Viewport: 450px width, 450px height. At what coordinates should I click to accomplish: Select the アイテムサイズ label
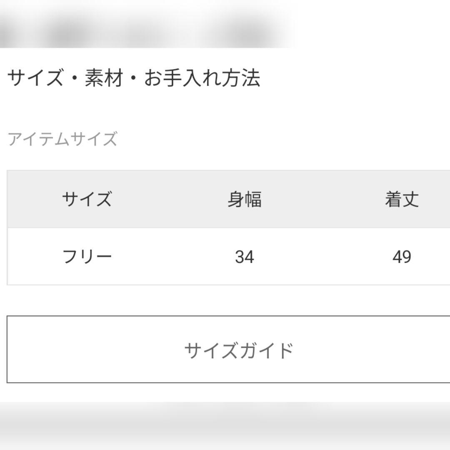[62, 139]
